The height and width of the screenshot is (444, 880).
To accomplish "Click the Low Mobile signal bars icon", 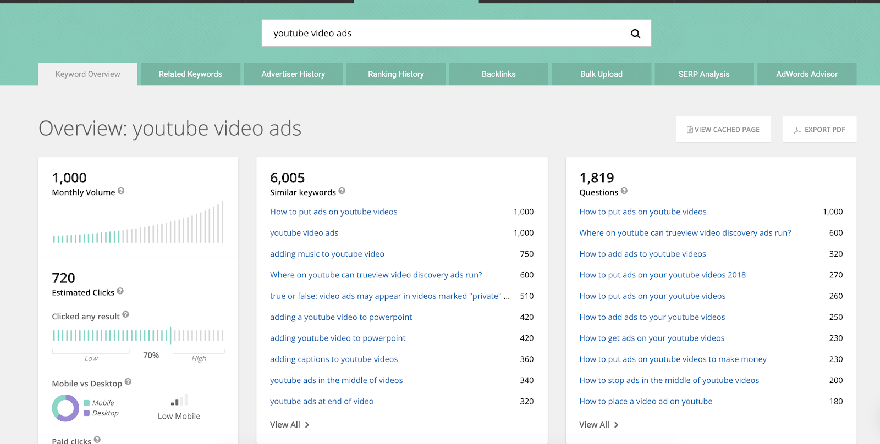I will pos(179,400).
